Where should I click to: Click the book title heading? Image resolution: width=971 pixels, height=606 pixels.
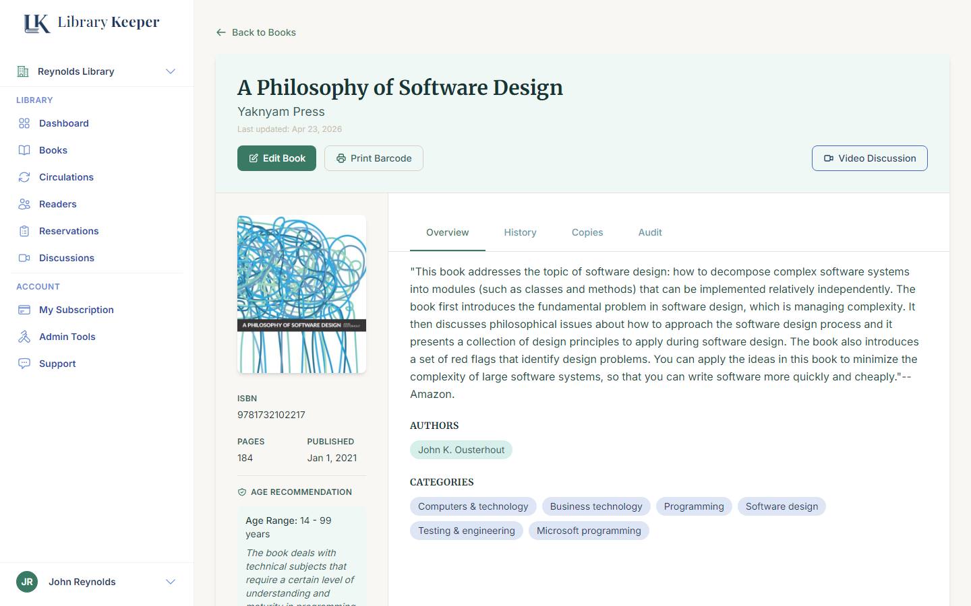pos(400,88)
